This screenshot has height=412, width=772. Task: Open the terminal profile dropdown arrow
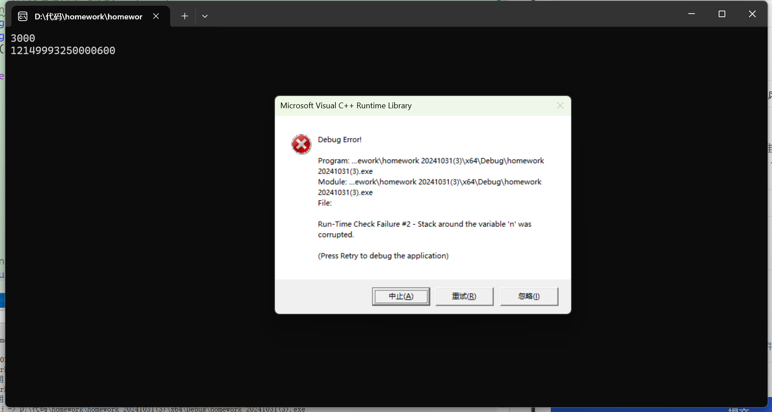coord(205,16)
